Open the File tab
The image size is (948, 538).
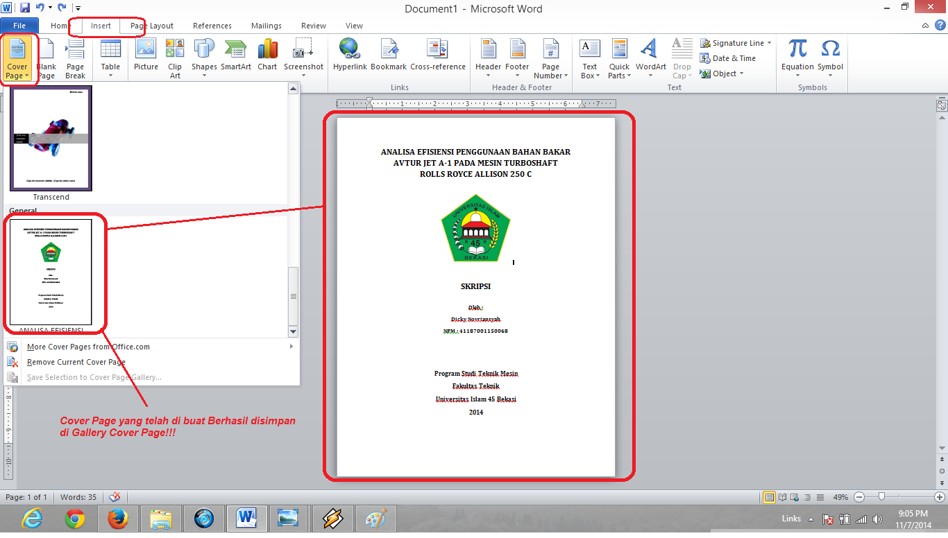point(19,25)
